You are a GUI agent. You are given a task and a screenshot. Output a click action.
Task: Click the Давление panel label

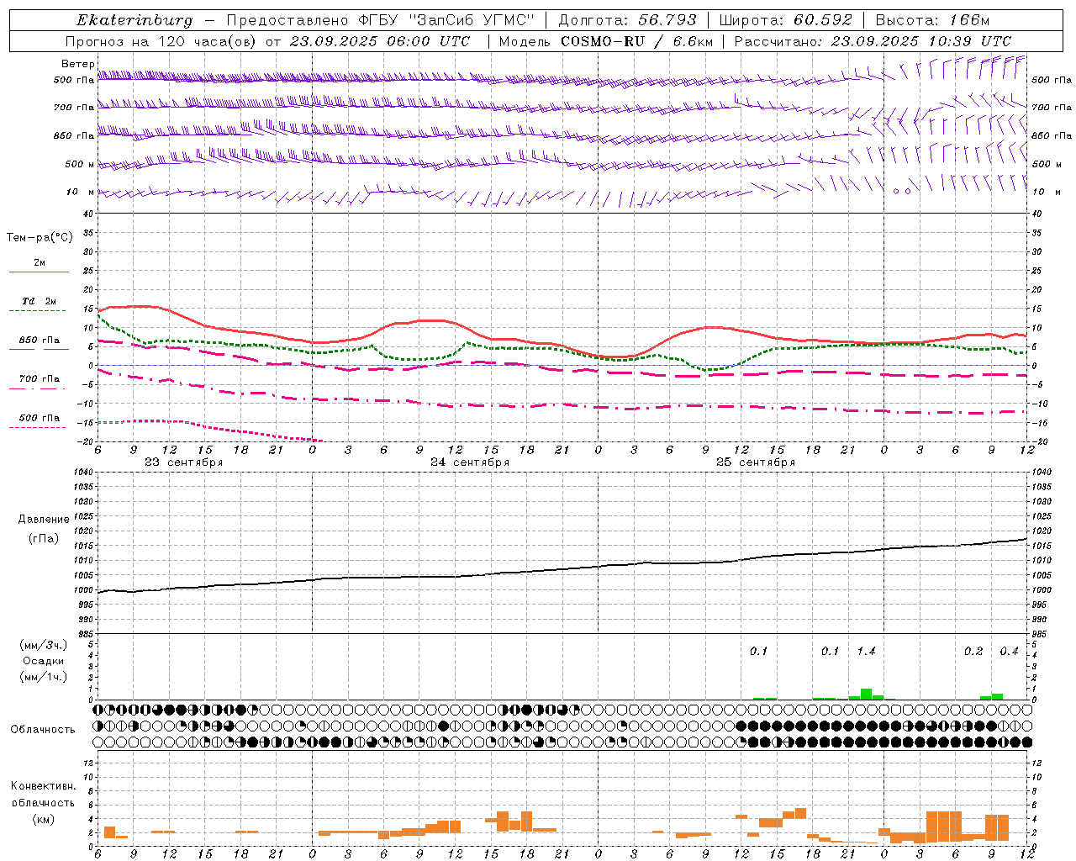(x=44, y=520)
